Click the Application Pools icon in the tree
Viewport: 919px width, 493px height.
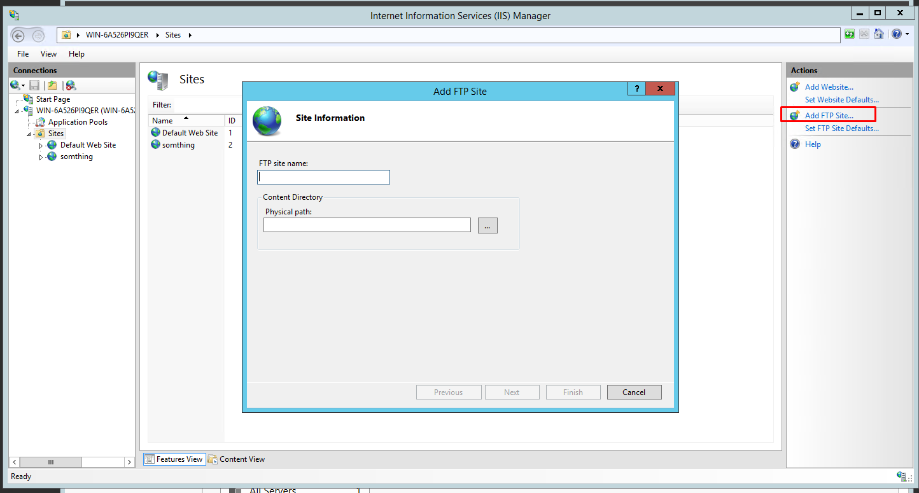pos(41,122)
